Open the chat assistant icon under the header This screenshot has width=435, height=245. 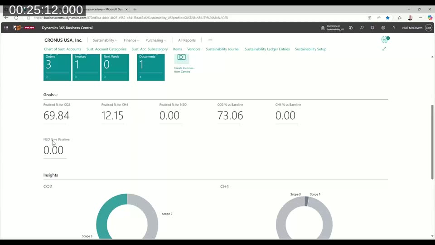click(x=385, y=39)
